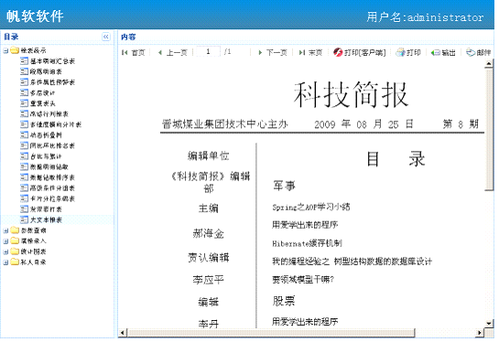Open the 发票套打表 report

click(x=46, y=209)
